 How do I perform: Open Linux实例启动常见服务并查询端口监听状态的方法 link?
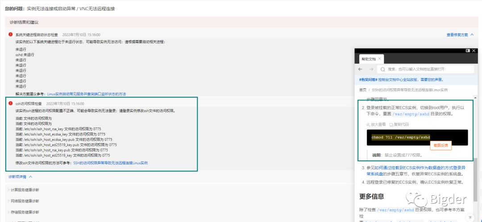pyautogui.click(x=87, y=94)
